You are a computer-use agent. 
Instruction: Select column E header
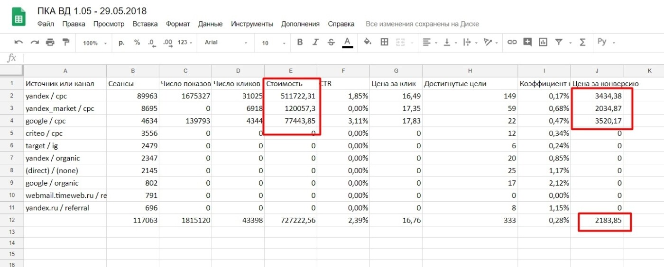(x=290, y=71)
